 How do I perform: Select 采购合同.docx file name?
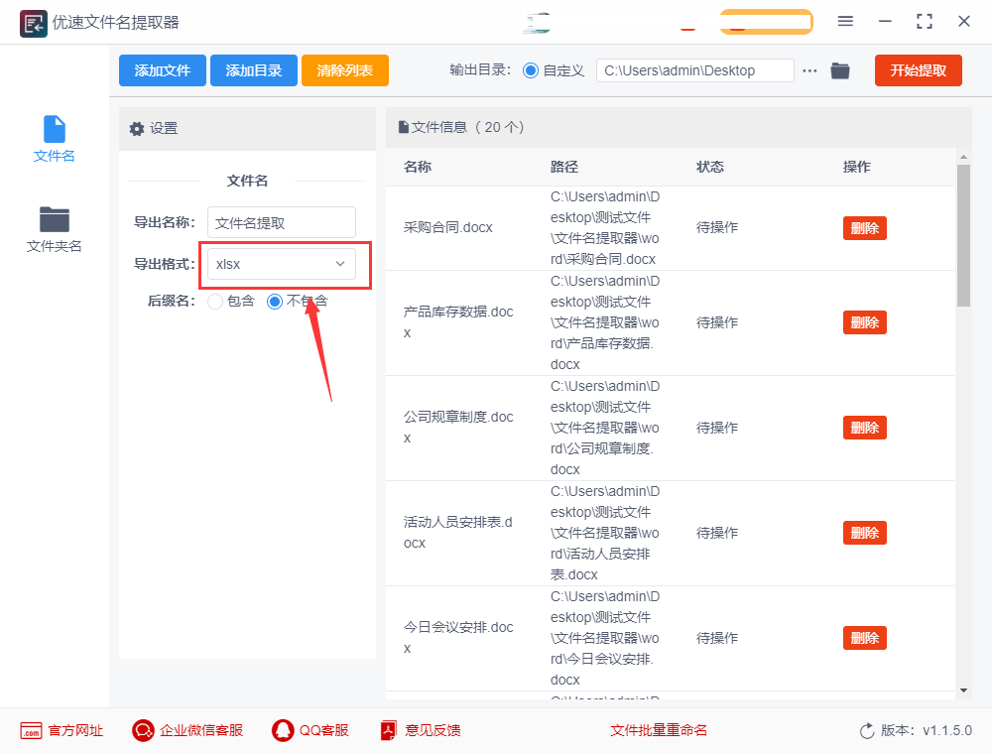pyautogui.click(x=448, y=228)
